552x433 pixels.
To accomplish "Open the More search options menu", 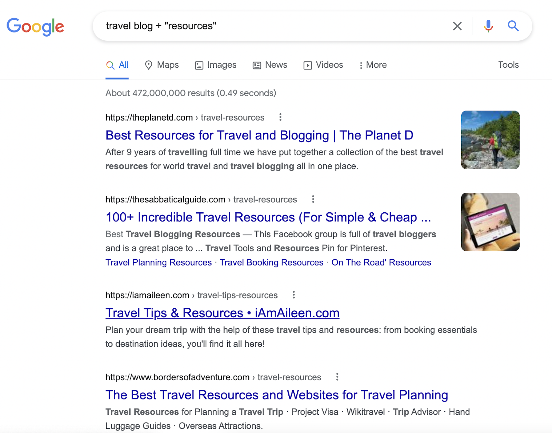I will coord(373,65).
